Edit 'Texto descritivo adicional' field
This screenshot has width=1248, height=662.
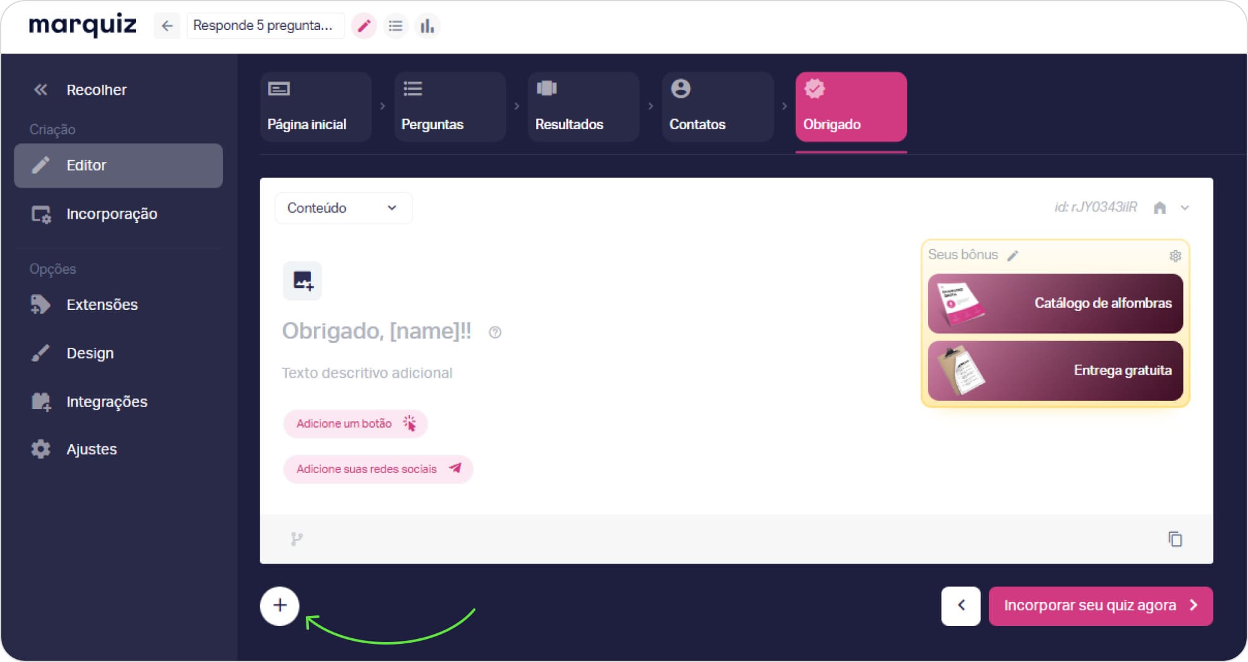click(367, 373)
